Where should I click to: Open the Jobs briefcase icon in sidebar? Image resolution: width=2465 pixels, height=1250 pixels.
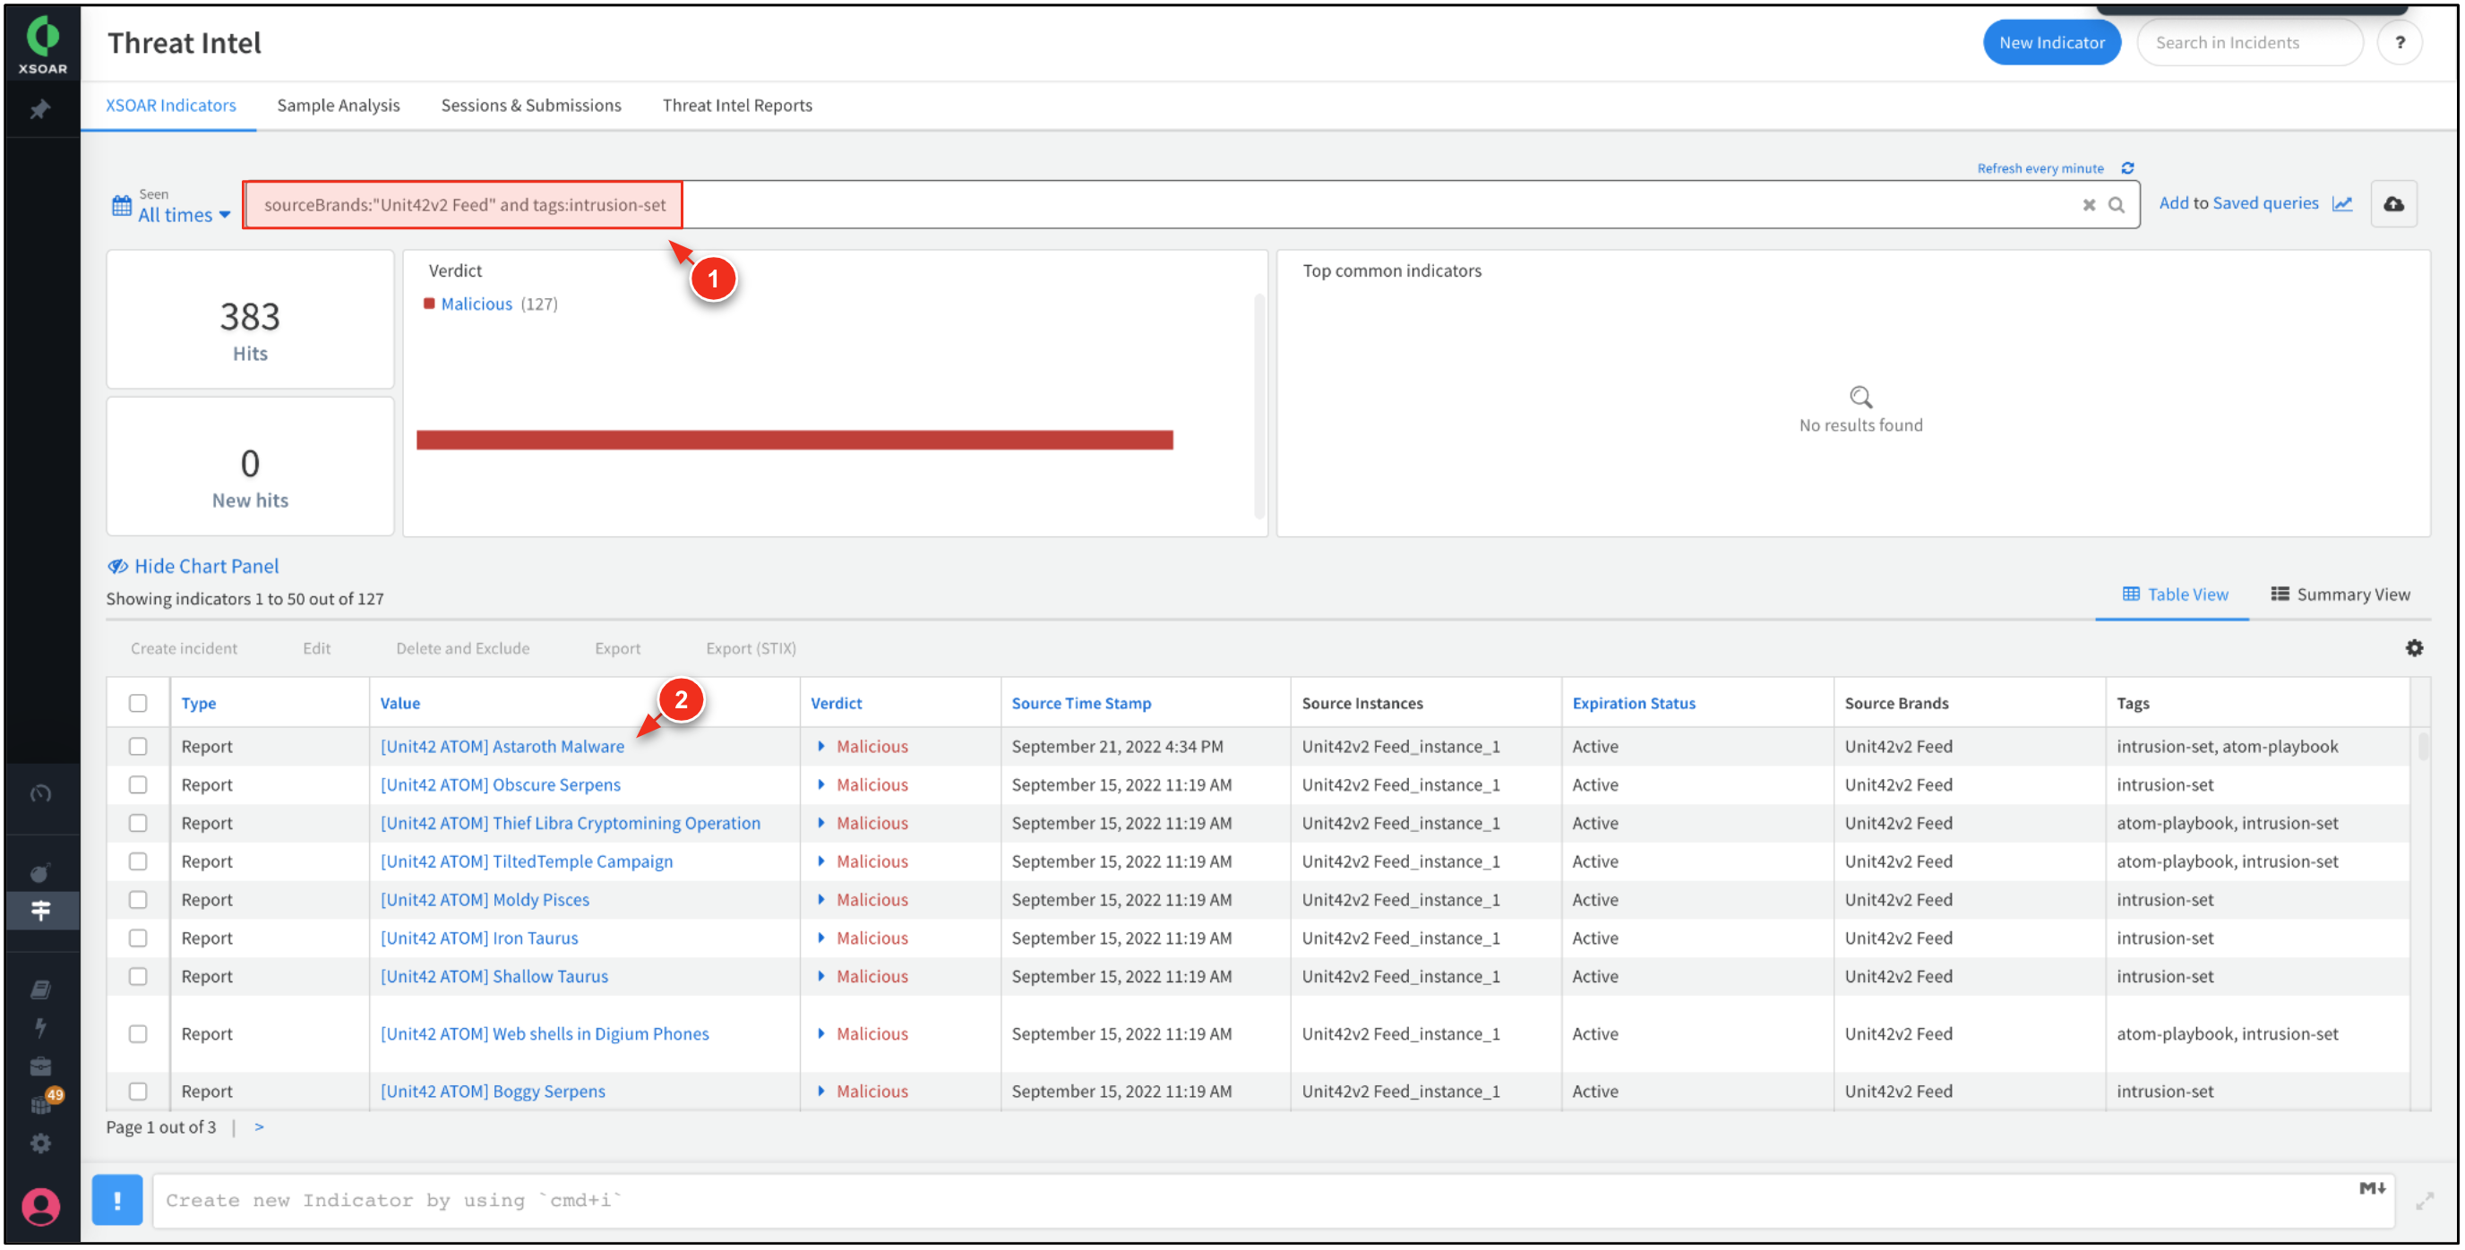[40, 1066]
